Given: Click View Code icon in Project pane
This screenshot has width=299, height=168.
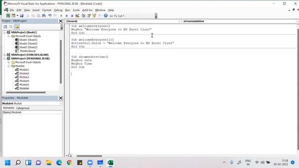Looking at the screenshot, I should pyautogui.click(x=5, y=27).
